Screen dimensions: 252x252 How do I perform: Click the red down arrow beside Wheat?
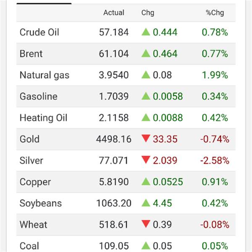pyautogui.click(x=146, y=225)
